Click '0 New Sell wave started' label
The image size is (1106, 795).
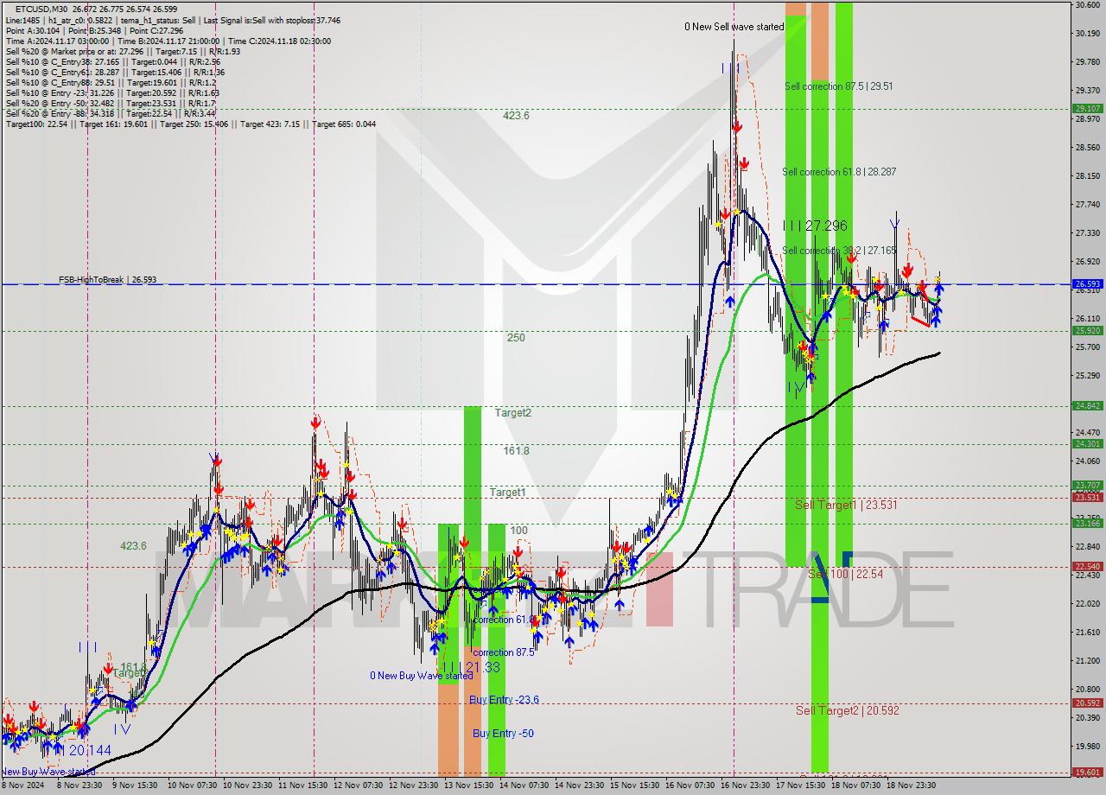pyautogui.click(x=734, y=27)
